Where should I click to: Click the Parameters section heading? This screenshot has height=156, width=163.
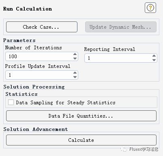point(19,40)
